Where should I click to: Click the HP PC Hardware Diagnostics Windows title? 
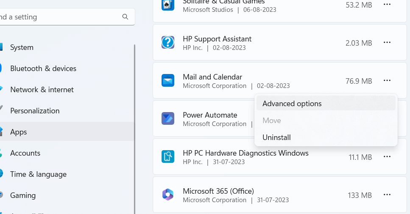[245, 153]
